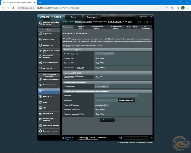The width and height of the screenshot is (191, 153).
Task: Open Chrome three-dot menu
Action: point(188,8)
